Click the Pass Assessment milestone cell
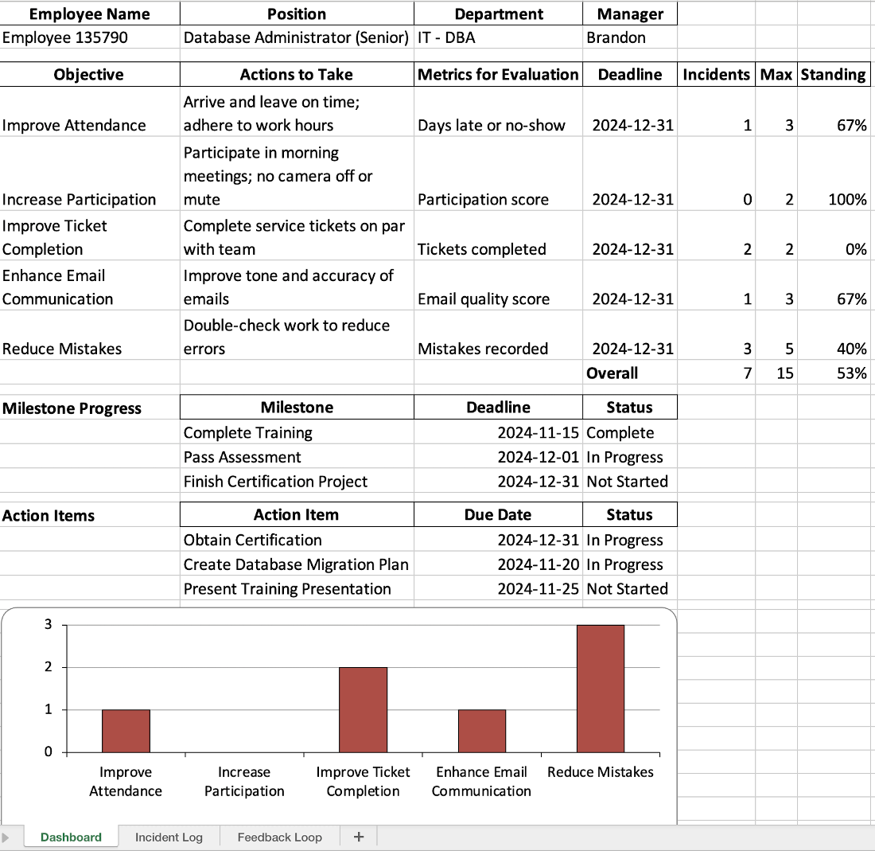The width and height of the screenshot is (875, 851). click(x=297, y=457)
